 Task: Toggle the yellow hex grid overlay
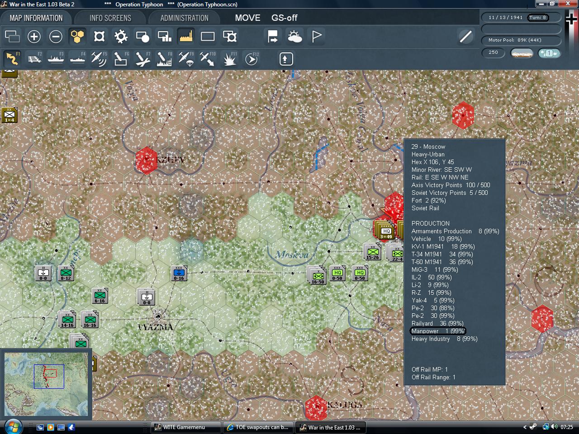point(77,36)
